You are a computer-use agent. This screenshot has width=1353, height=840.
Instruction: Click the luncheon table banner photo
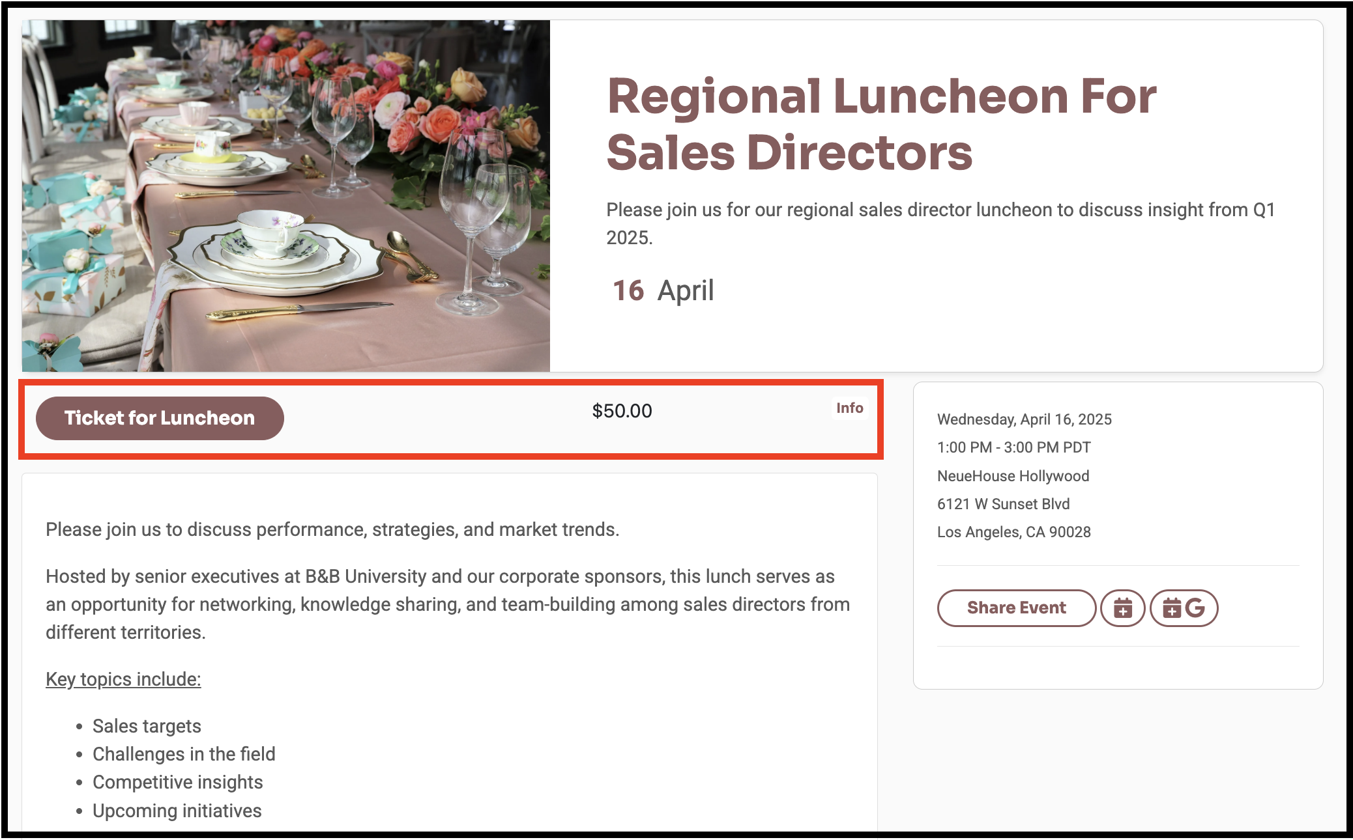click(x=285, y=195)
